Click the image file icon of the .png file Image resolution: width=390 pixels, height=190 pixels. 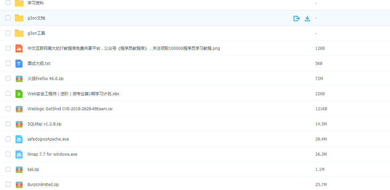(19, 48)
